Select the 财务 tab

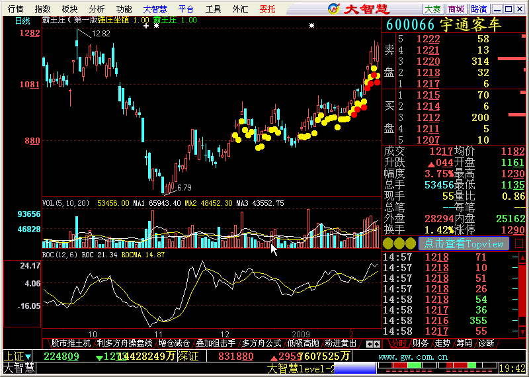pos(421,343)
